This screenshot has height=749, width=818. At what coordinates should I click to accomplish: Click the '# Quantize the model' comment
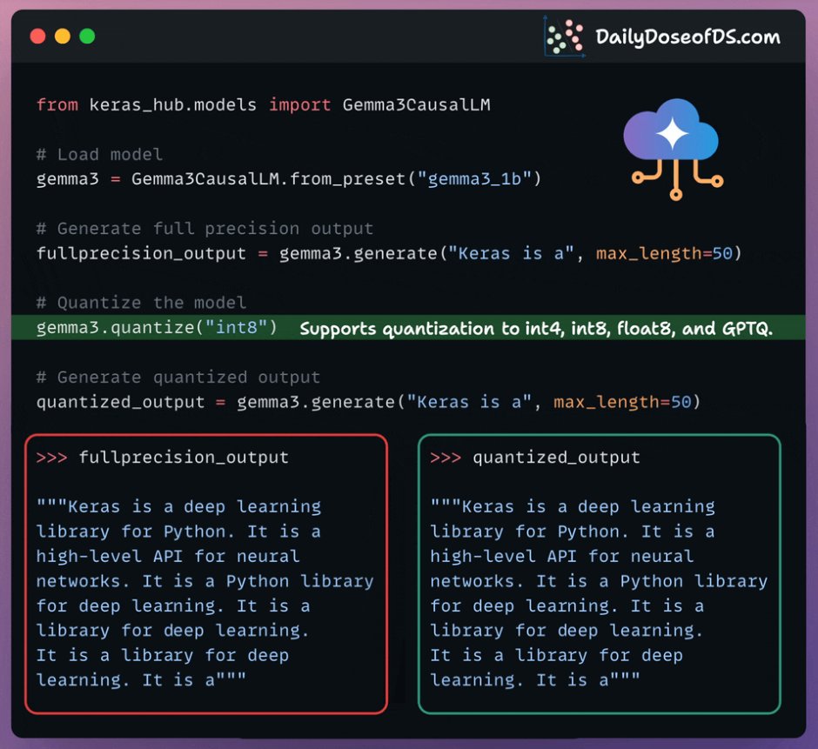pyautogui.click(x=141, y=303)
